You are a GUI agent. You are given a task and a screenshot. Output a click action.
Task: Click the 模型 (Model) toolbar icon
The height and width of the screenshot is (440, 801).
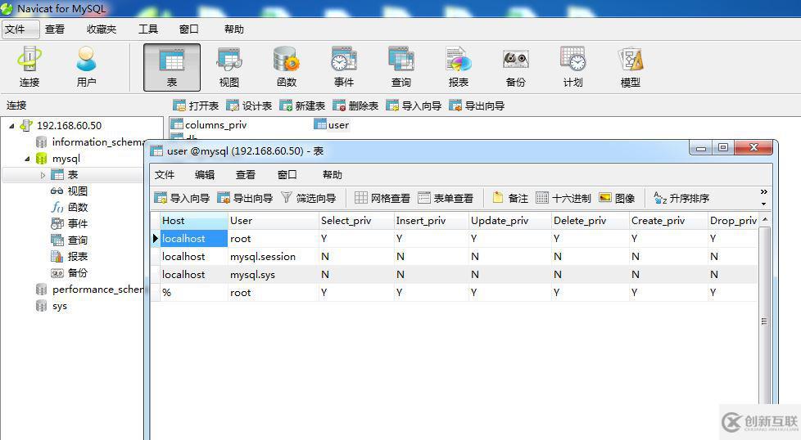(631, 67)
